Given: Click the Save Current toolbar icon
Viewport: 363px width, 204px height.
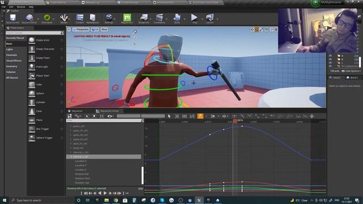Looking at the screenshot, I should (12, 18).
